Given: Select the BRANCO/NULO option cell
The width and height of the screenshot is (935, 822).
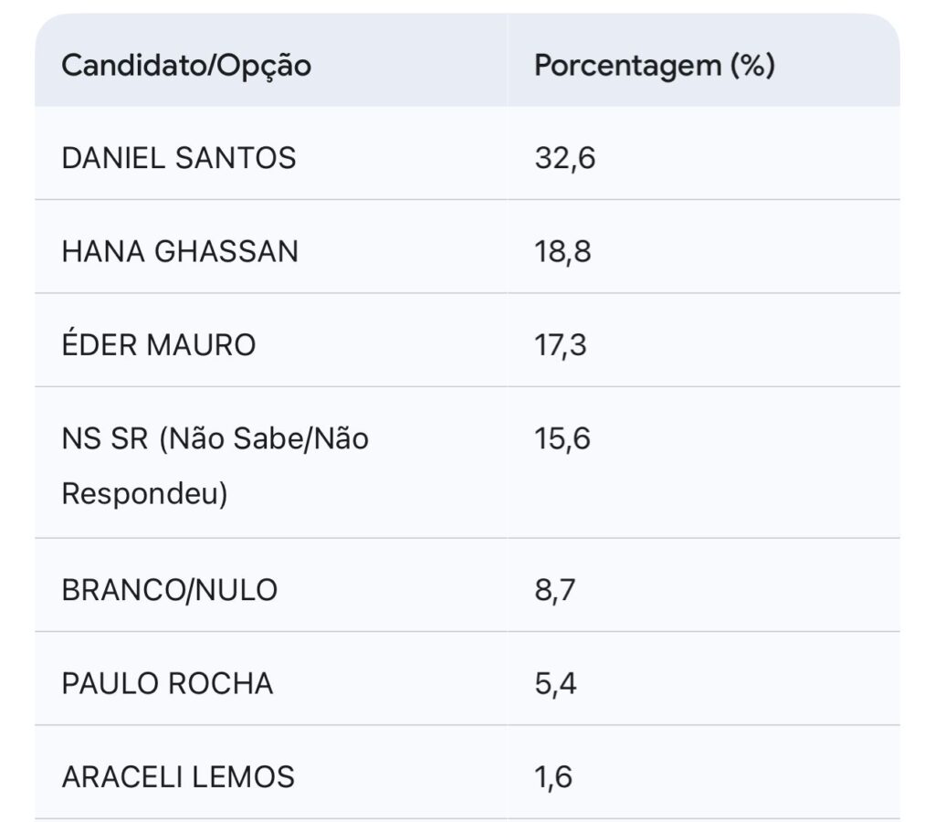Looking at the screenshot, I should 169,590.
